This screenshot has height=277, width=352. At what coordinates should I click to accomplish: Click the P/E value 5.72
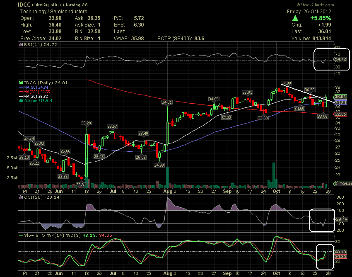point(139,18)
